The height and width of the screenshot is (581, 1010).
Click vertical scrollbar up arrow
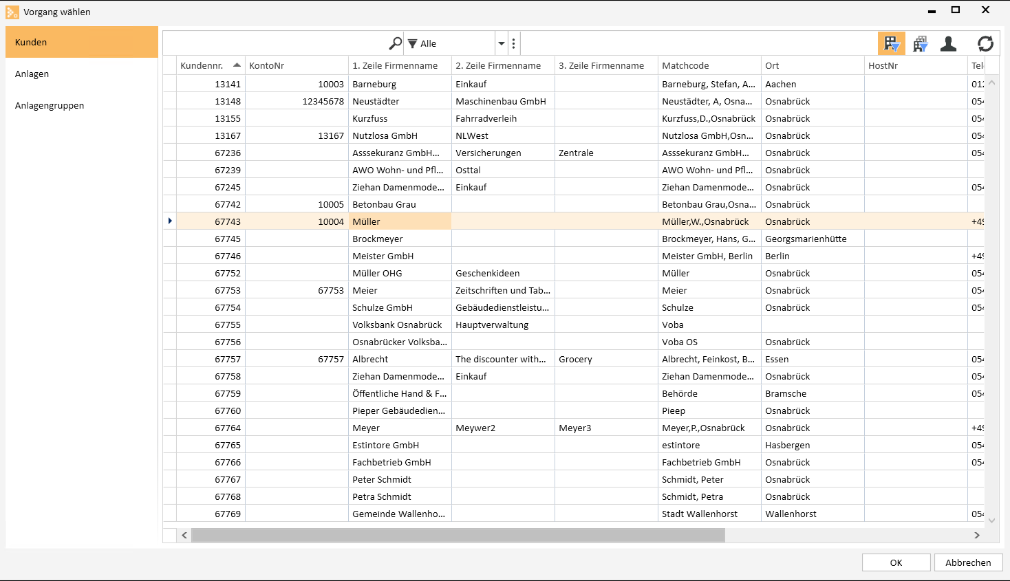click(x=991, y=83)
